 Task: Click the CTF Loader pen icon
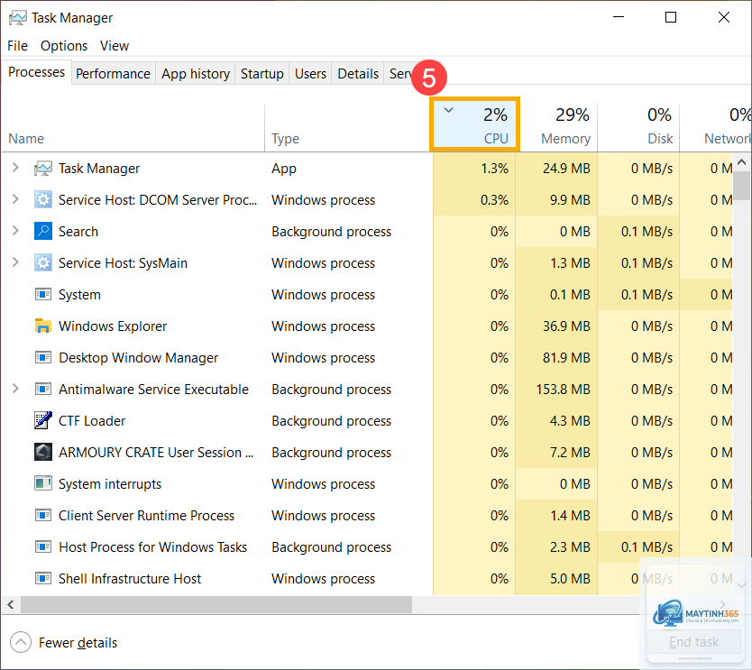(43, 420)
